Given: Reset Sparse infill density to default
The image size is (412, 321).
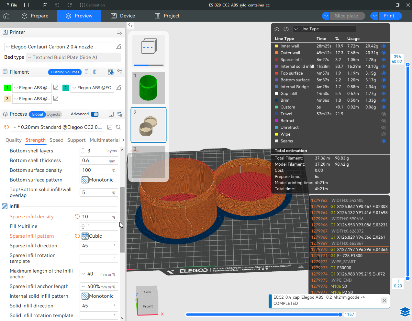Looking at the screenshot, I should [x=77, y=217].
